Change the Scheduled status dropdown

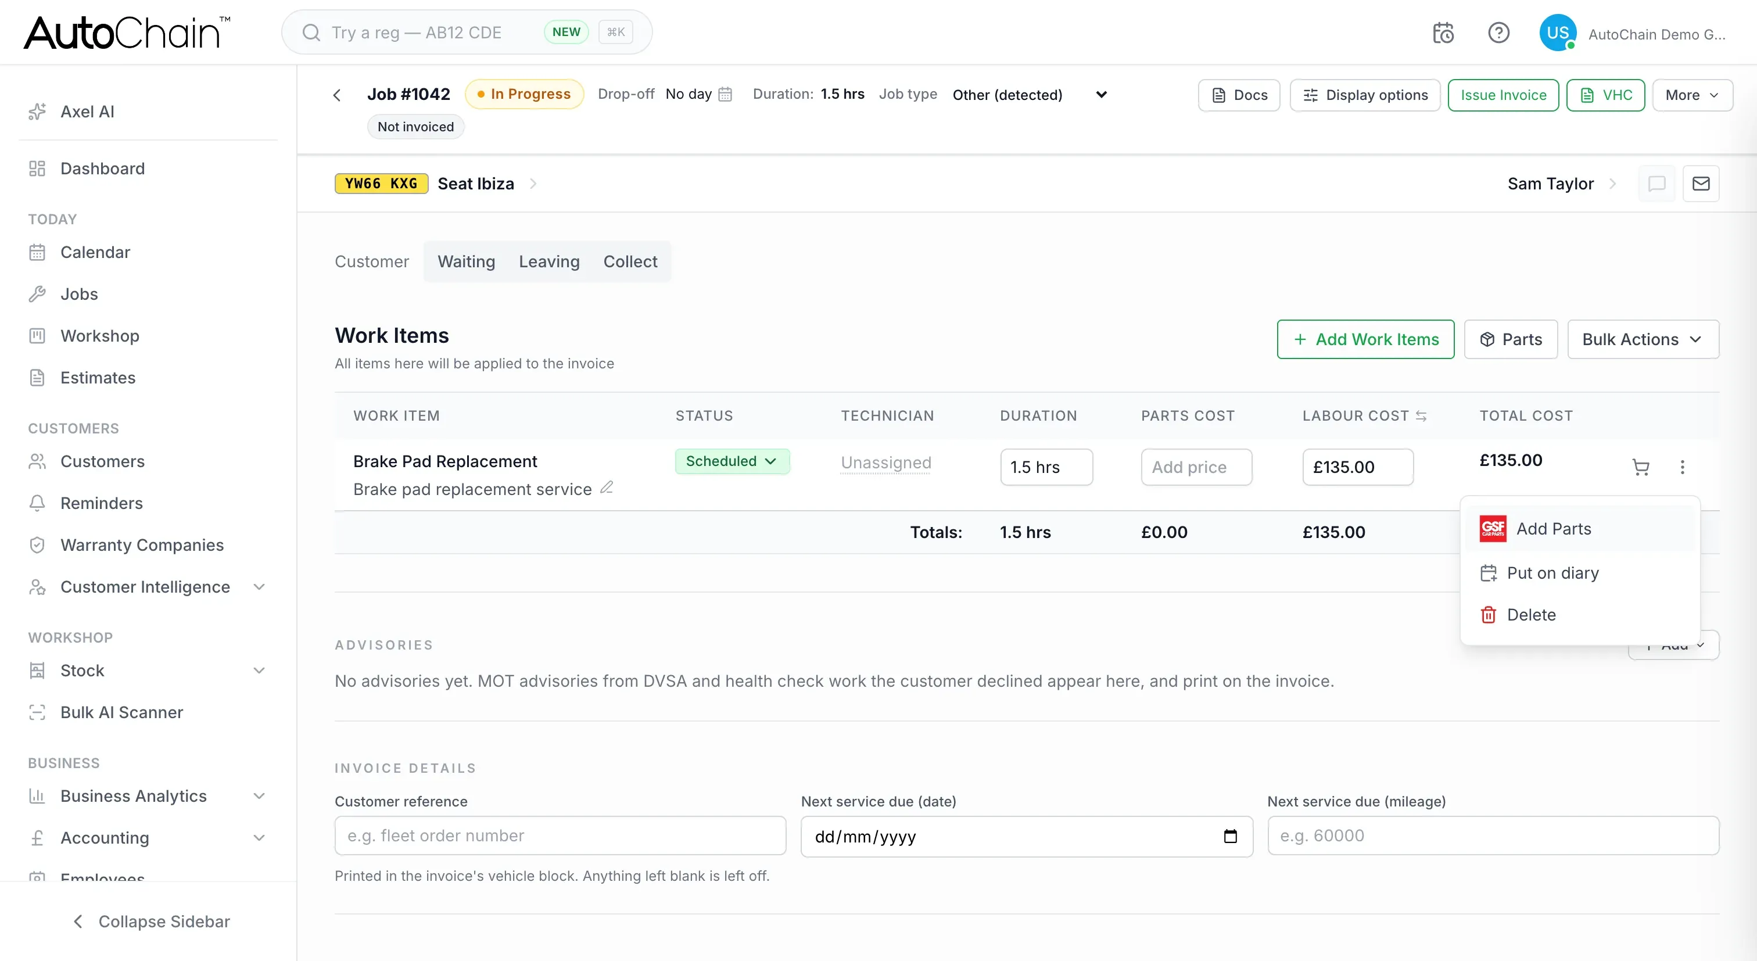[x=732, y=461]
